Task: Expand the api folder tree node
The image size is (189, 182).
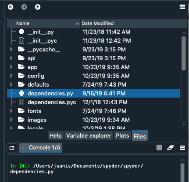Action: [x=11, y=58]
